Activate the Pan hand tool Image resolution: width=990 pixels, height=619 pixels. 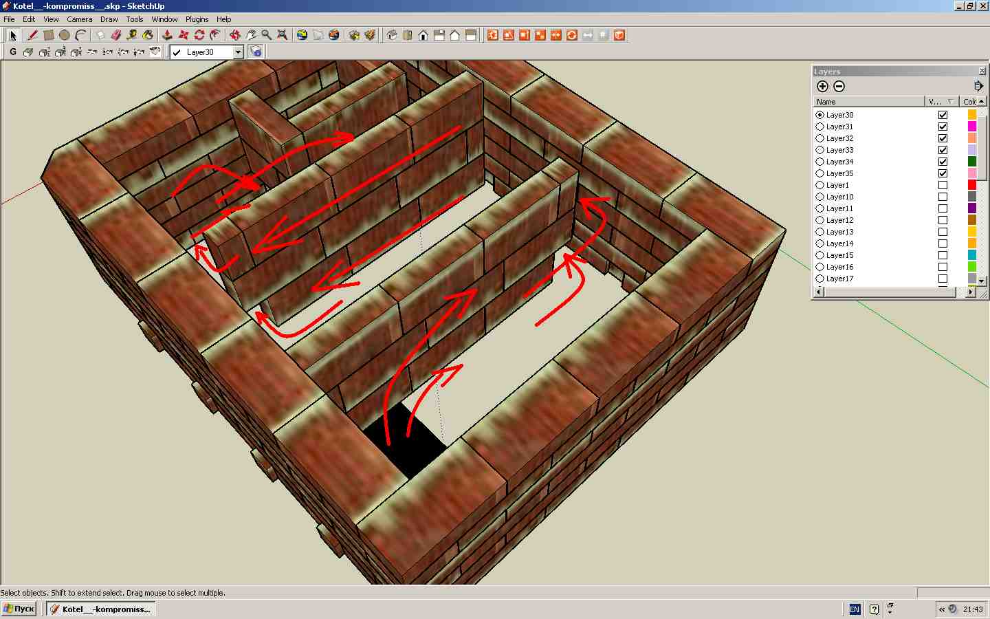point(251,35)
